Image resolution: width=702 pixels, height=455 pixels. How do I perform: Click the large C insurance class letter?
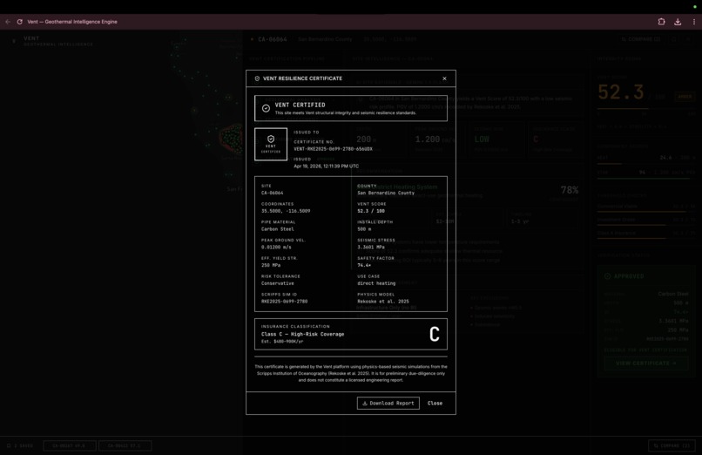[x=435, y=334]
